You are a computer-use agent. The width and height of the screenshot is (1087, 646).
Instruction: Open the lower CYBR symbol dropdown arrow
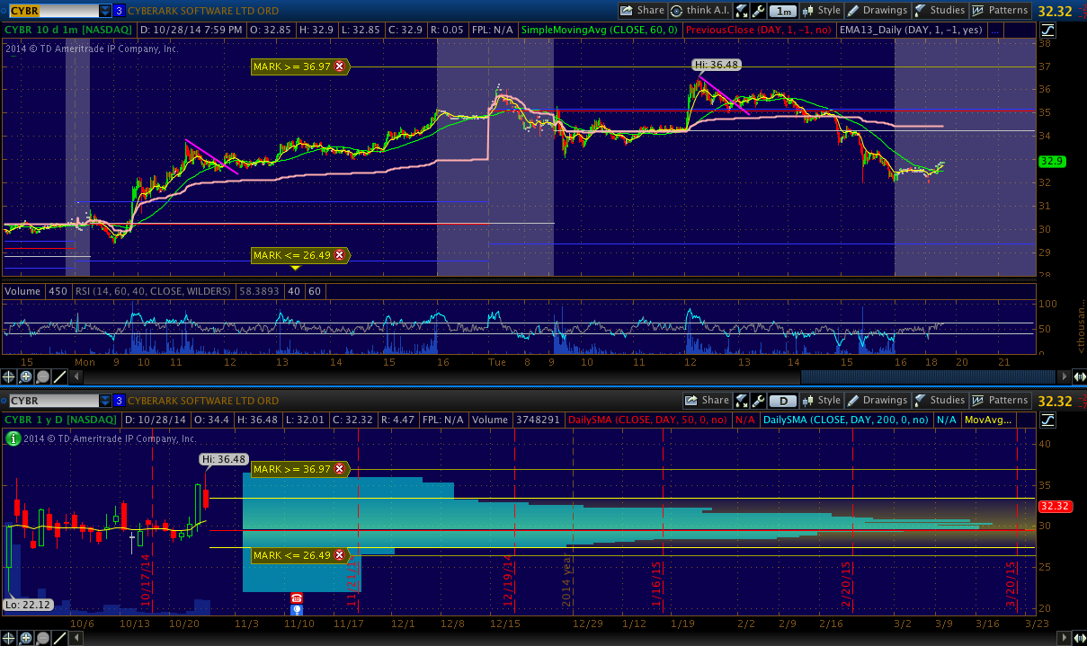point(105,401)
